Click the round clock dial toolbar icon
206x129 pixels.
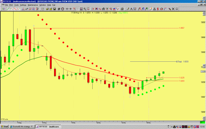(63, 9)
